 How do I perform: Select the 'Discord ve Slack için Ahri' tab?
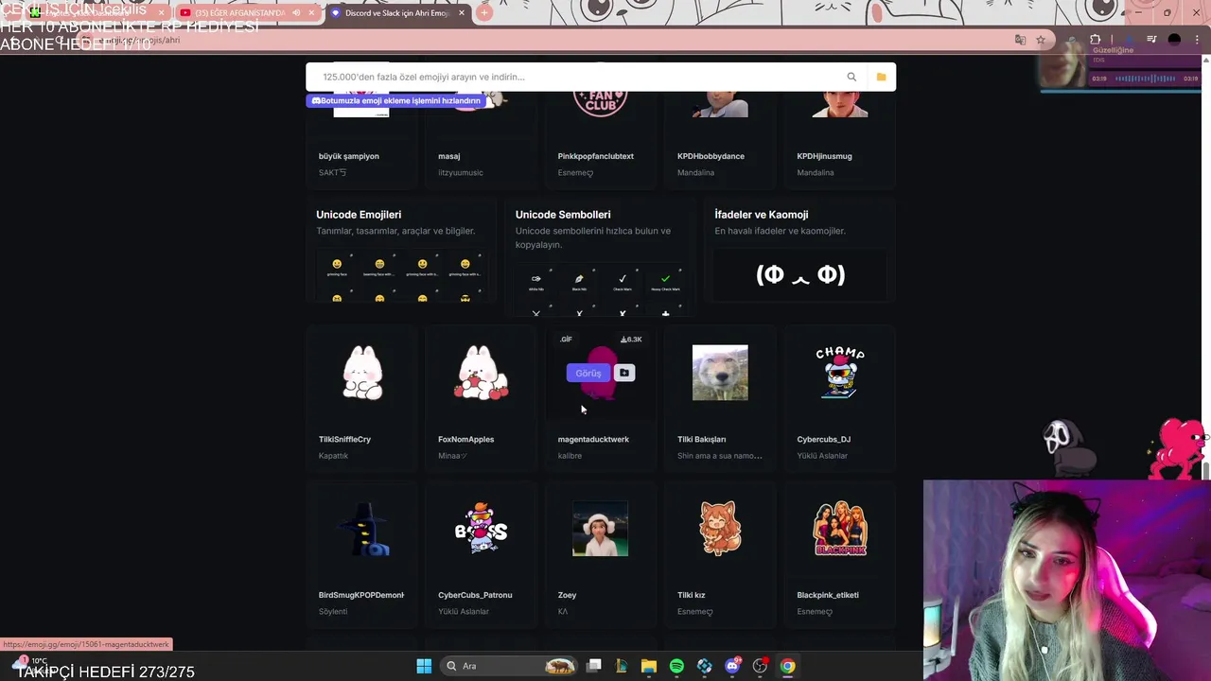click(x=397, y=13)
